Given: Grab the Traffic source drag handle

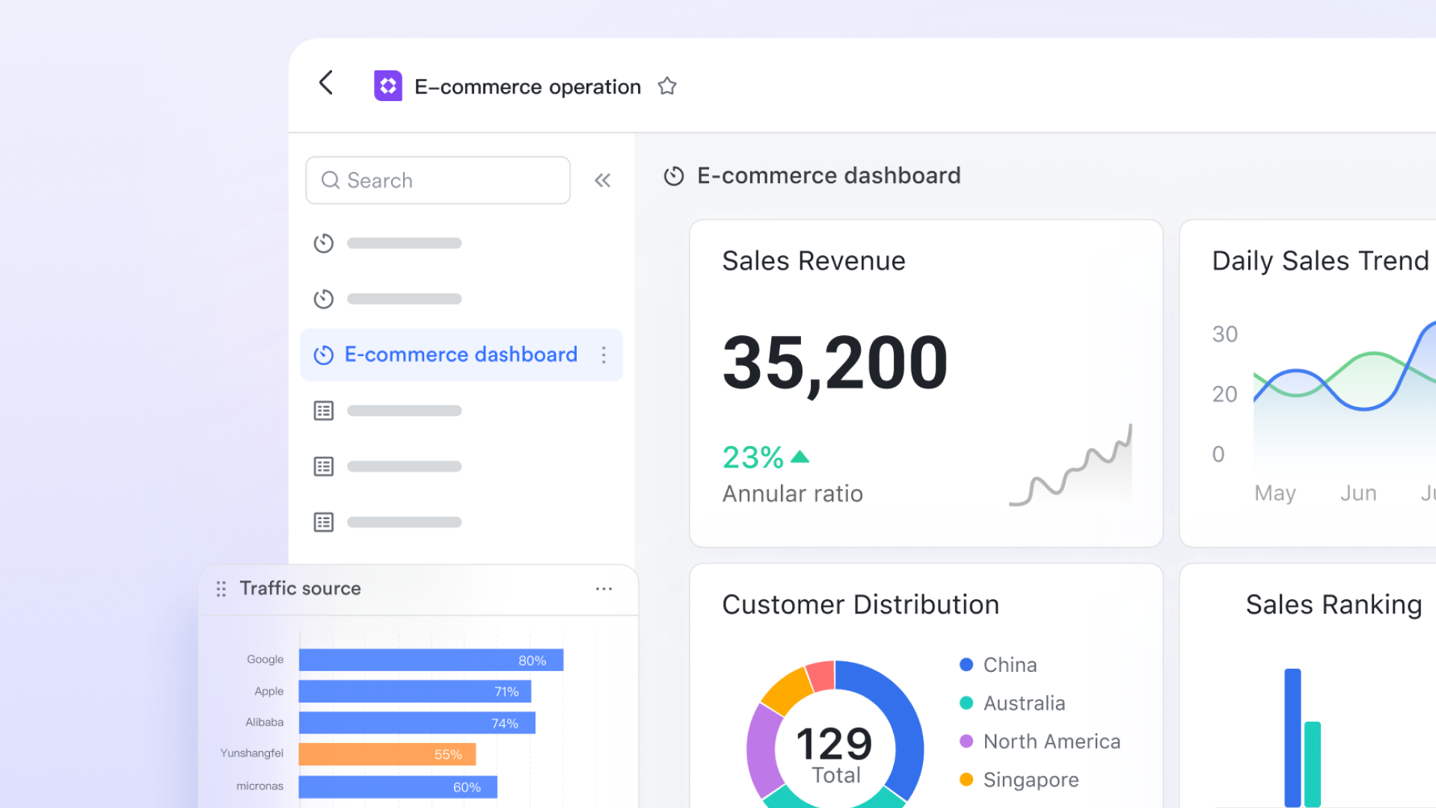Looking at the screenshot, I should pos(221,589).
